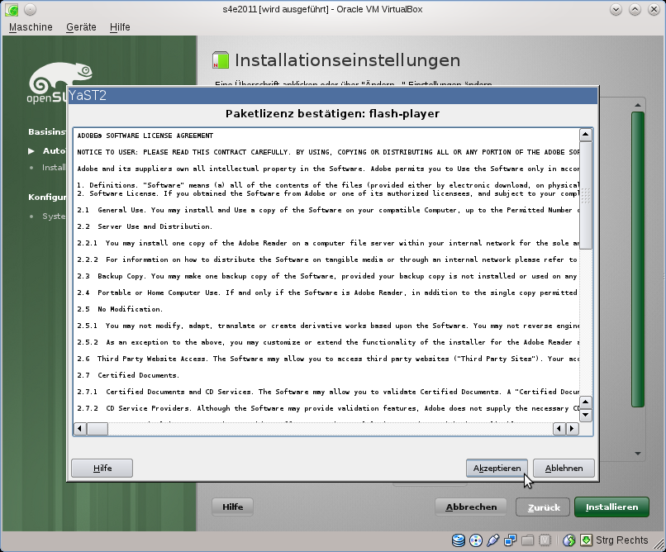Click the VirtualBox window menu icon in title bar
The height and width of the screenshot is (552, 666).
(12, 9)
